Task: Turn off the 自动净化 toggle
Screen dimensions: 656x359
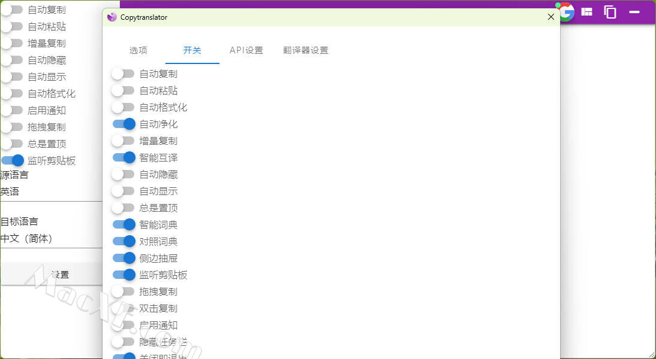Action: (124, 124)
